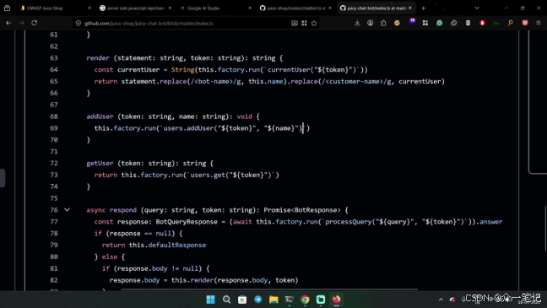Open the orange cookie extension icon
The height and width of the screenshot is (308, 547).
[x=397, y=23]
